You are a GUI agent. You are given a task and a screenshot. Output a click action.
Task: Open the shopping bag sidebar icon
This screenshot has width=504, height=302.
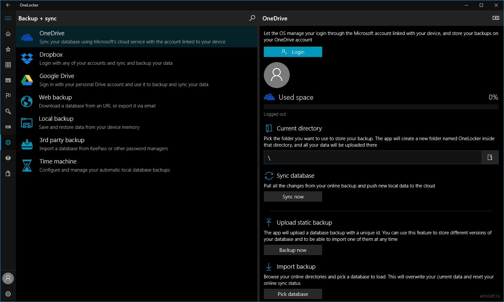point(8,173)
